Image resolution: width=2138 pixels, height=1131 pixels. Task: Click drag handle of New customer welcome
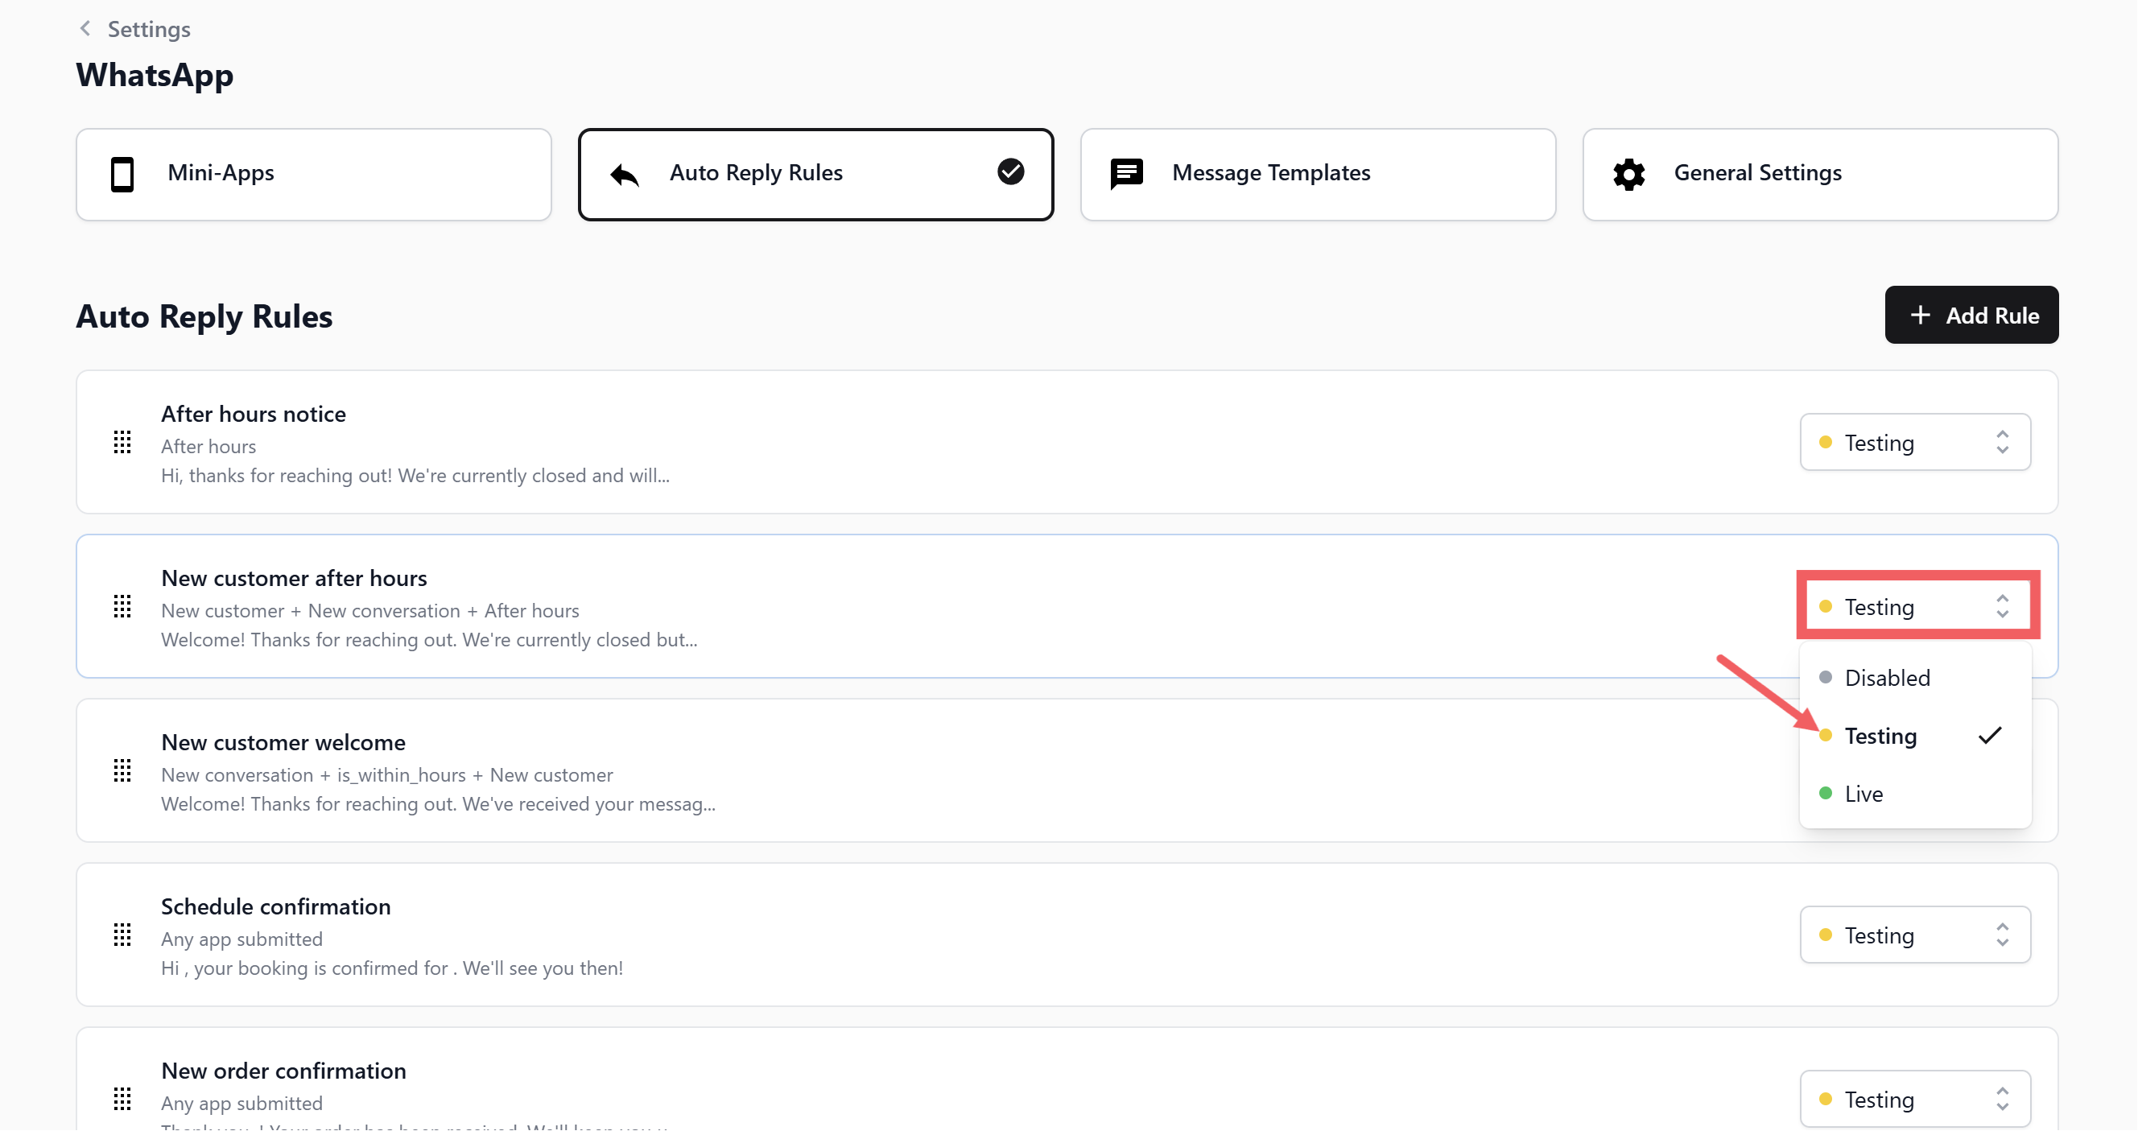click(x=122, y=771)
